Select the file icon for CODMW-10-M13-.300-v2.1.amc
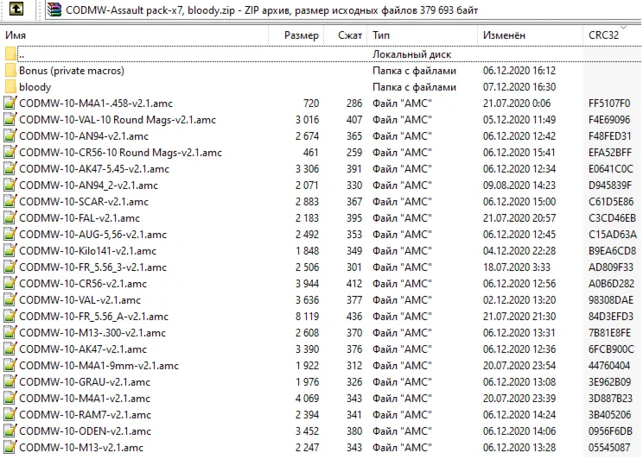This screenshot has height=459, width=643. pos(10,332)
